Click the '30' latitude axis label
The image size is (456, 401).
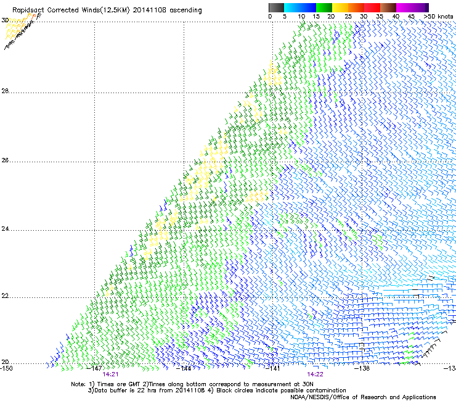pyautogui.click(x=5, y=20)
